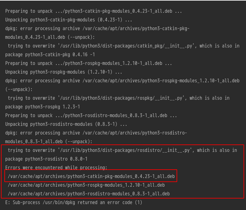Click 'package python3-catkin-pkg 0.4.16 -1' line
Image resolution: width=246 pixels, height=210 pixels.
click(50, 55)
